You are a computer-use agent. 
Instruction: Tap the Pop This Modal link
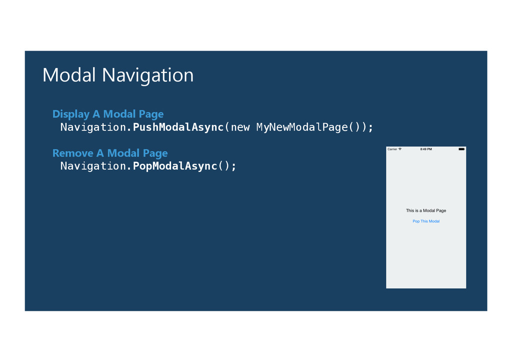[x=426, y=221]
